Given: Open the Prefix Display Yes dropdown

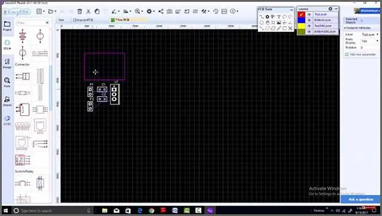Looking at the screenshot, I should click(x=369, y=41).
